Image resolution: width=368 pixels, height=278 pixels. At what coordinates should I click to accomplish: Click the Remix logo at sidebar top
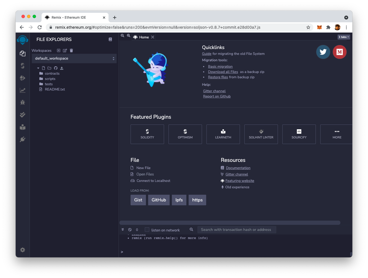tap(23, 40)
